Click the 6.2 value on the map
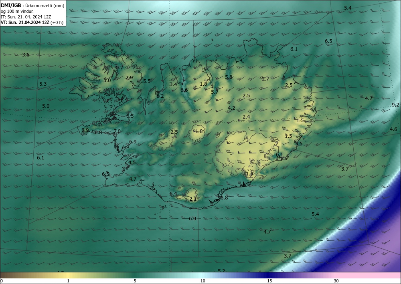Screen dimensions: 401x284 pyautogui.click(x=160, y=96)
